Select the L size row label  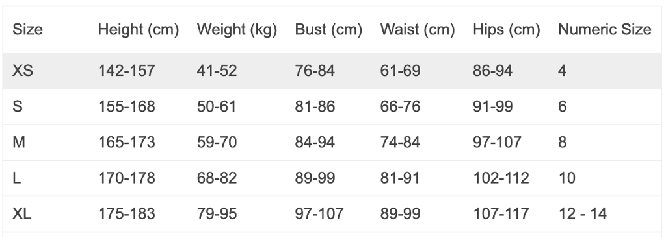coord(16,178)
